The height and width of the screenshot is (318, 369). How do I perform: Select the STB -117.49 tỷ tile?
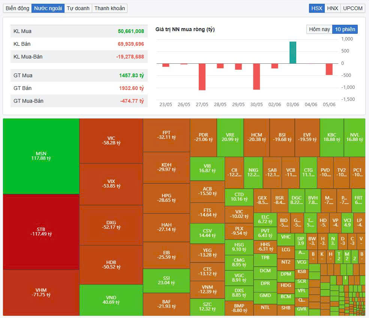pyautogui.click(x=41, y=231)
